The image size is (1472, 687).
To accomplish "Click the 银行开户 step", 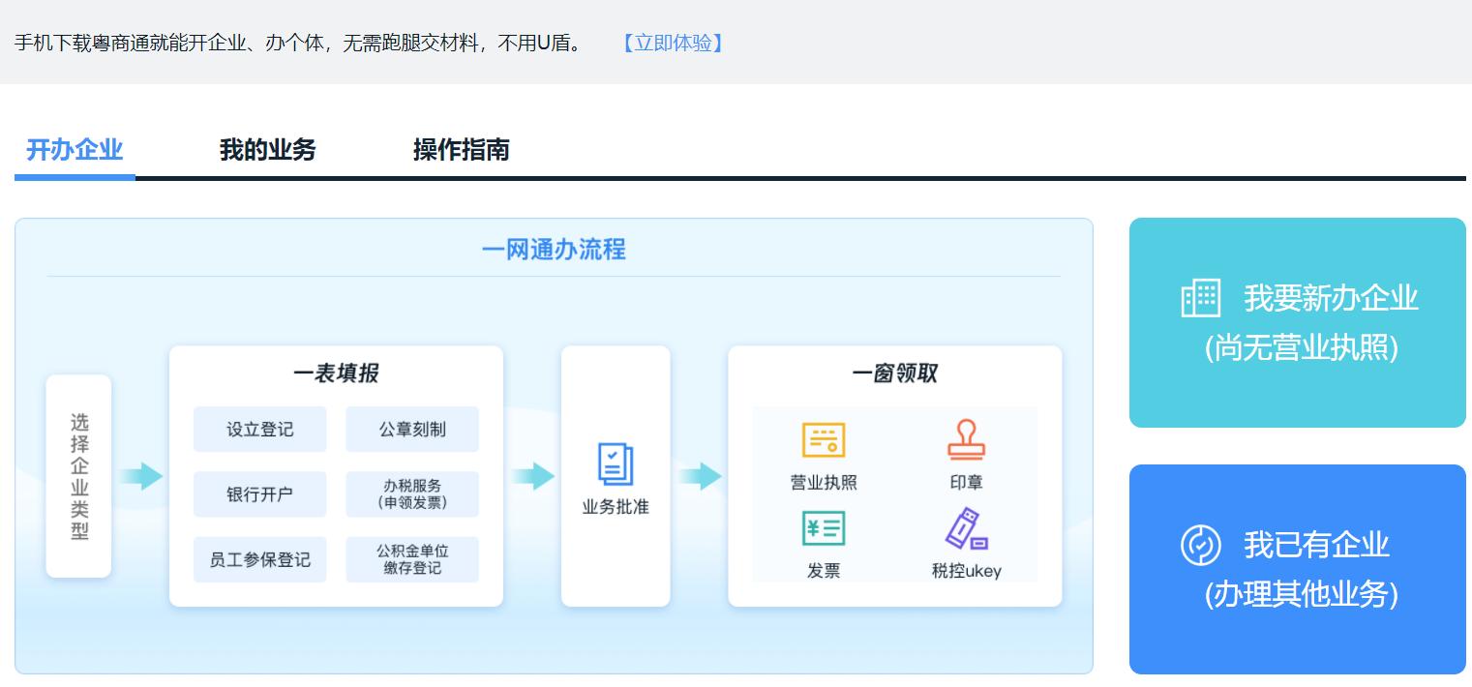I will click(x=259, y=493).
